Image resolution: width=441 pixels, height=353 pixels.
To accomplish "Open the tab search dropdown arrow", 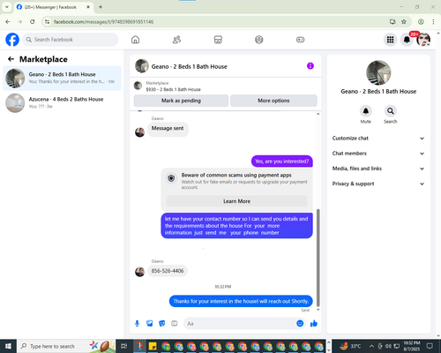I will (x=7, y=7).
